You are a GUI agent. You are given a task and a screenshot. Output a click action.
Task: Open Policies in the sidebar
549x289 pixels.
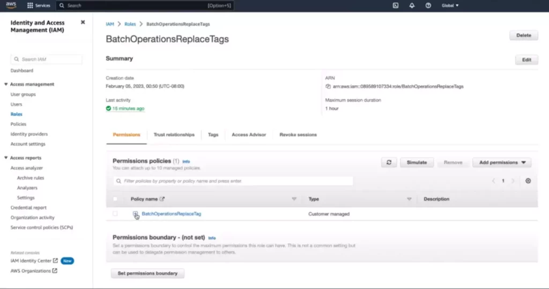click(x=18, y=124)
